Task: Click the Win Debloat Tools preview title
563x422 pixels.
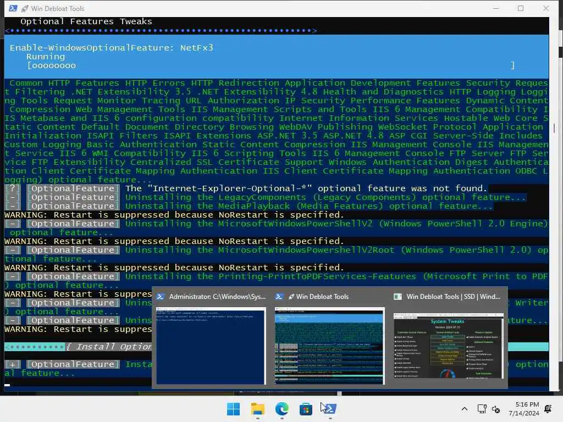Action: (318, 297)
